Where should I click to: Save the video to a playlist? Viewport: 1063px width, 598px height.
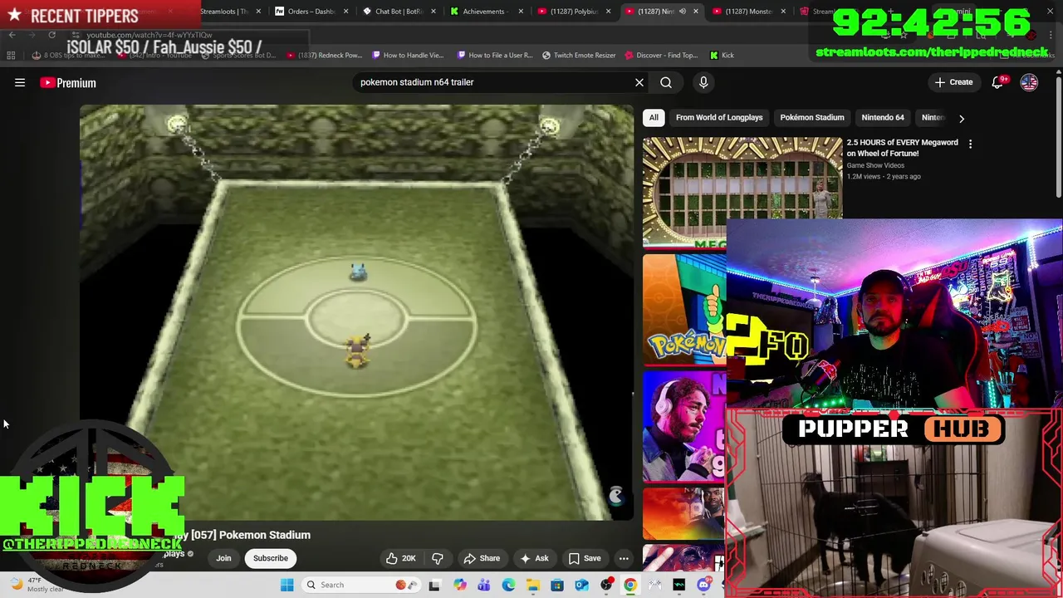(584, 558)
